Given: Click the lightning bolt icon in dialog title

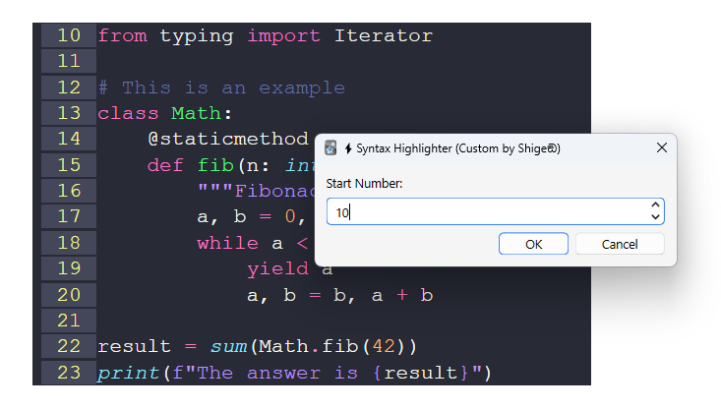Looking at the screenshot, I should [348, 148].
